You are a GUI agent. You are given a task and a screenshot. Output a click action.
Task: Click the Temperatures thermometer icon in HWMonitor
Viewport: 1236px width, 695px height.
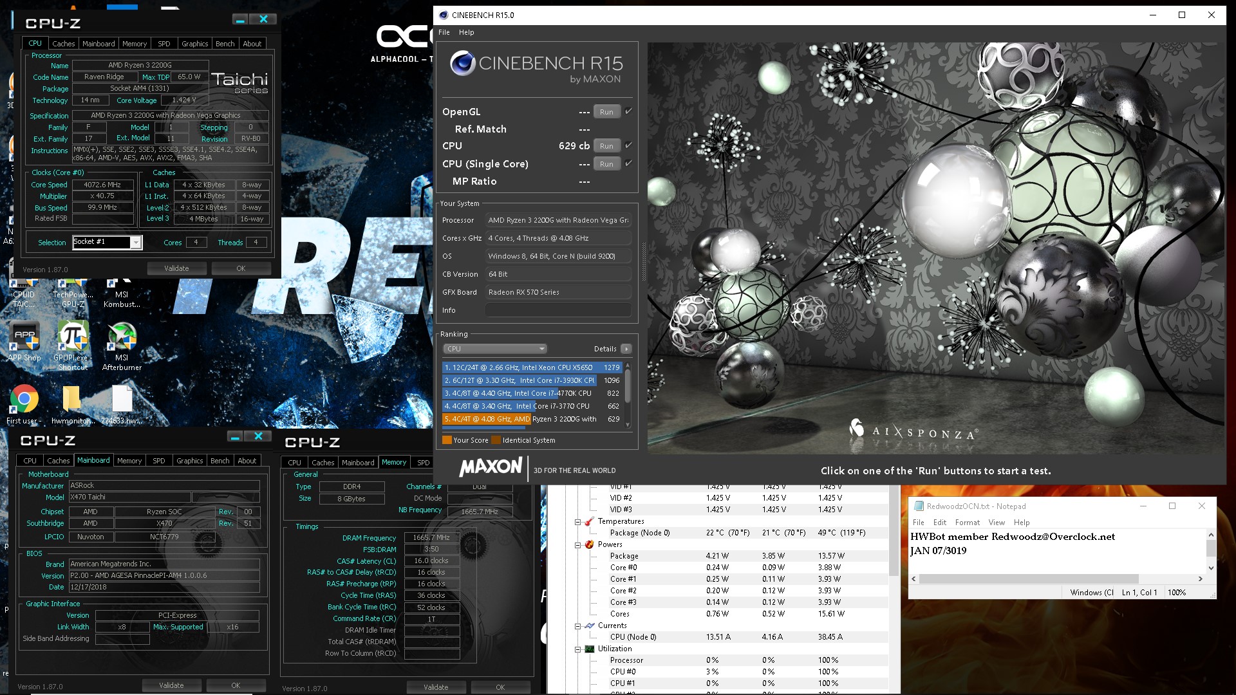589,521
